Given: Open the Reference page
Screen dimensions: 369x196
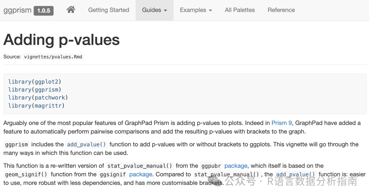Looking at the screenshot, I should [281, 10].
